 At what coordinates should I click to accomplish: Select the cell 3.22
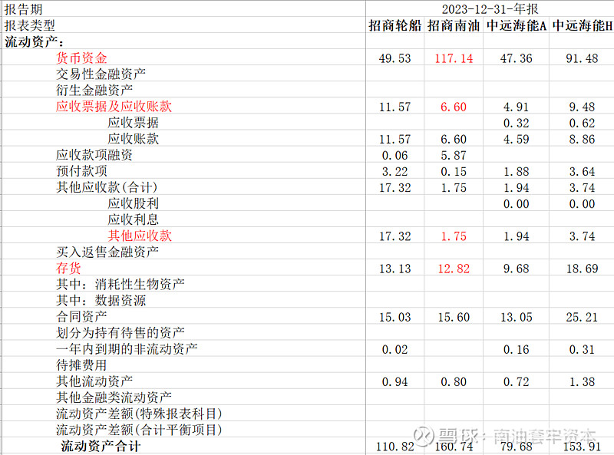(394, 172)
